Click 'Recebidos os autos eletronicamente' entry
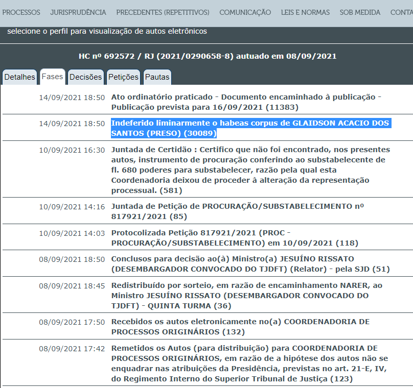413x388 pixels. (240, 327)
